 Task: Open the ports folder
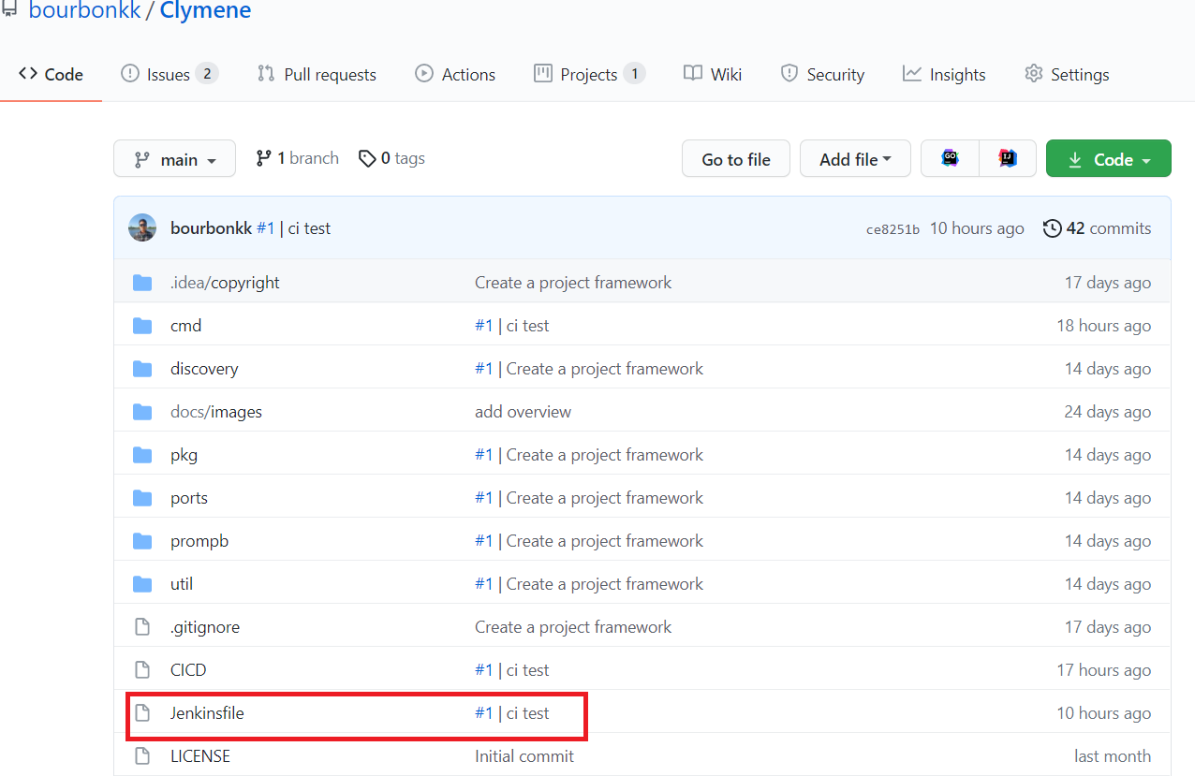tap(189, 498)
